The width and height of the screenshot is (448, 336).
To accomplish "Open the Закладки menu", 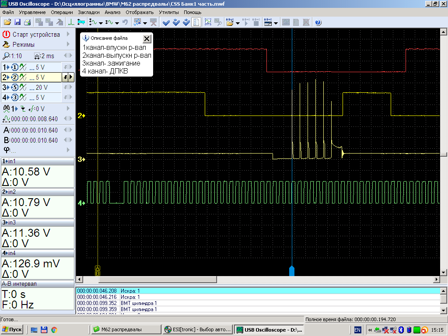I will [x=89, y=12].
